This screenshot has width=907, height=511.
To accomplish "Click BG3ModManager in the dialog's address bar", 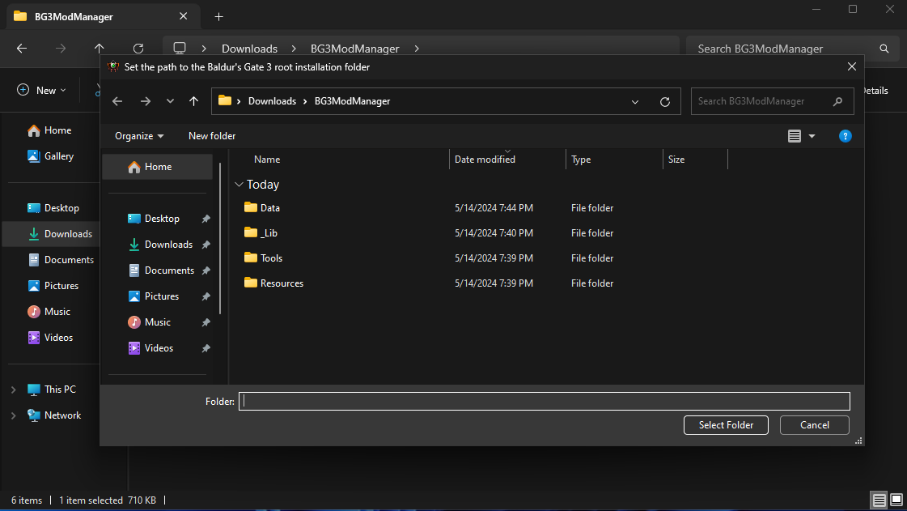I will tap(352, 101).
